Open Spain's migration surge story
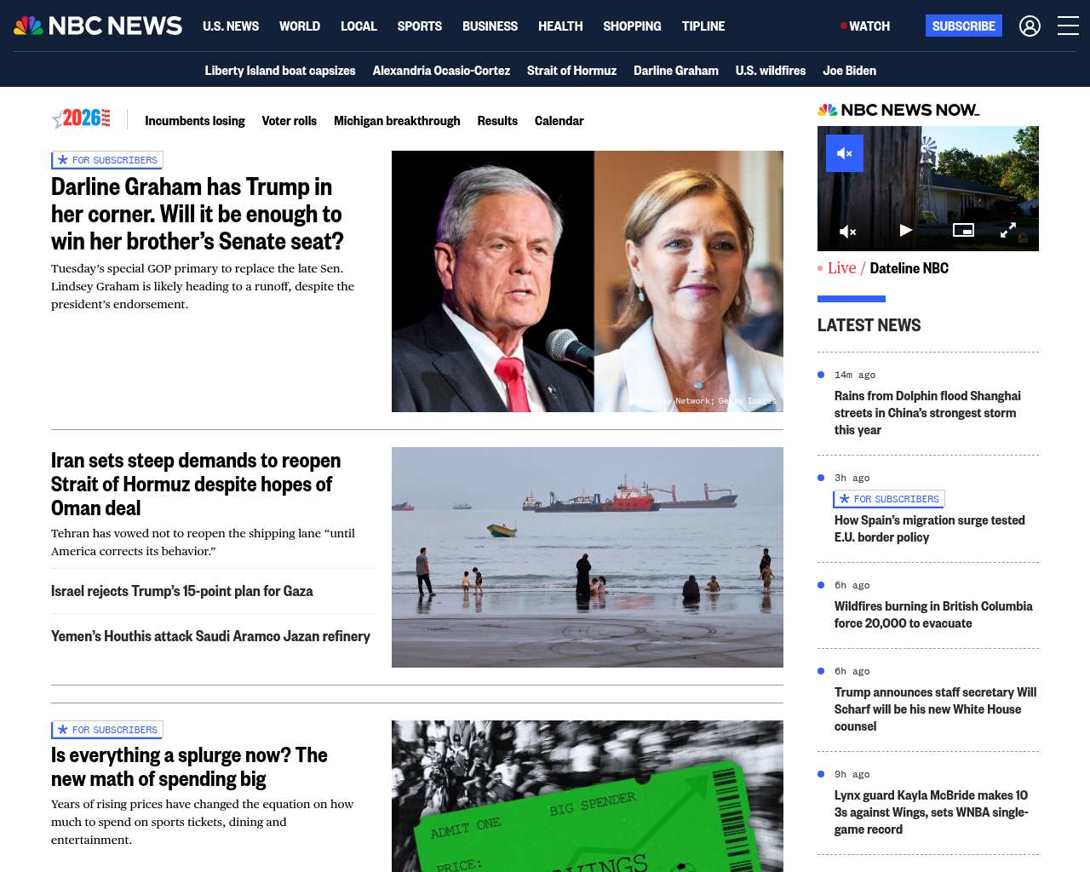Image resolution: width=1090 pixels, height=872 pixels. (930, 529)
